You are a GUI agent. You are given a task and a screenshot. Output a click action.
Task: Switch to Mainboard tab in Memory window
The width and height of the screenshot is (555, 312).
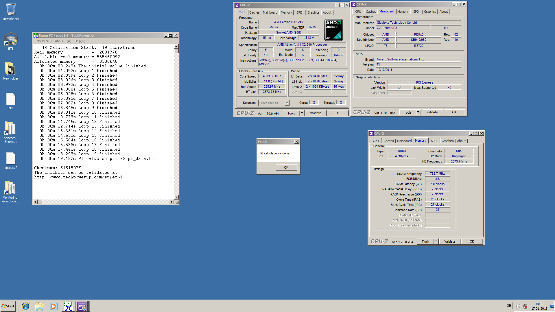[x=404, y=141]
